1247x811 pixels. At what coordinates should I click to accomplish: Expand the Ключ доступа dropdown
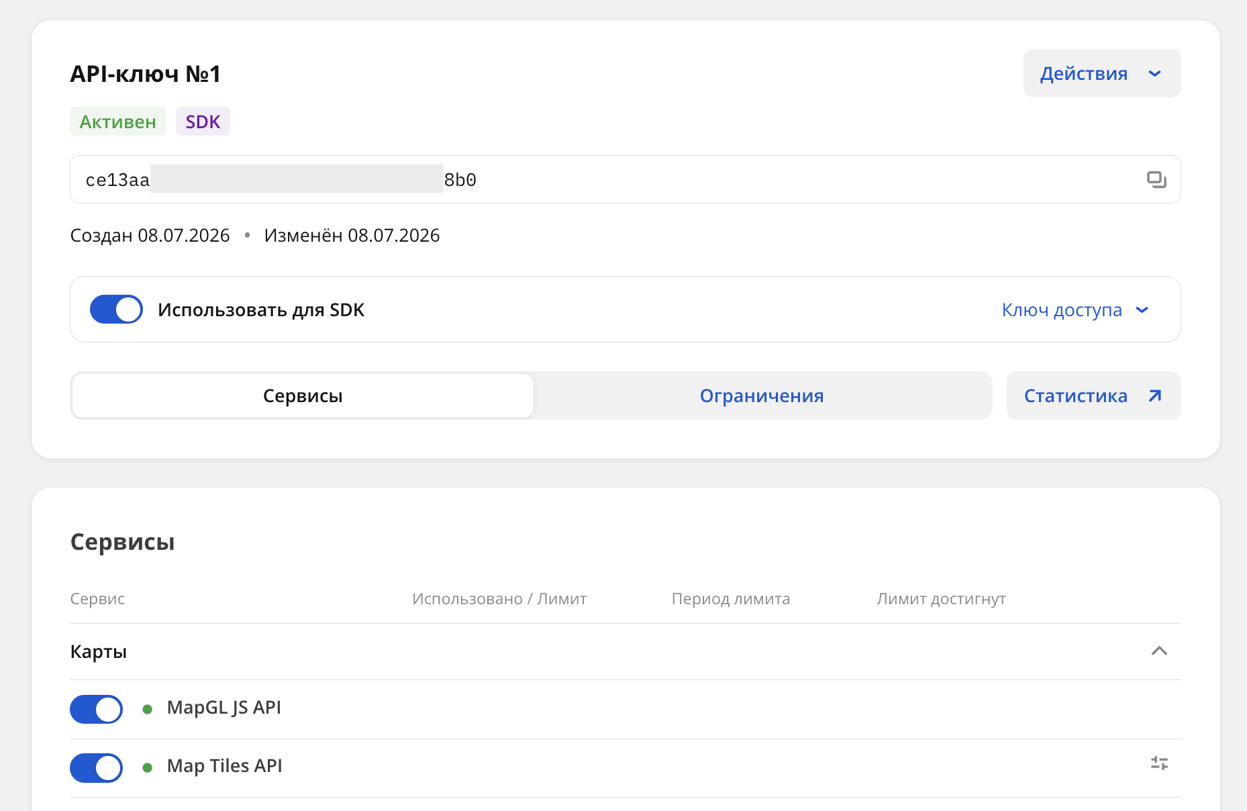point(1075,310)
